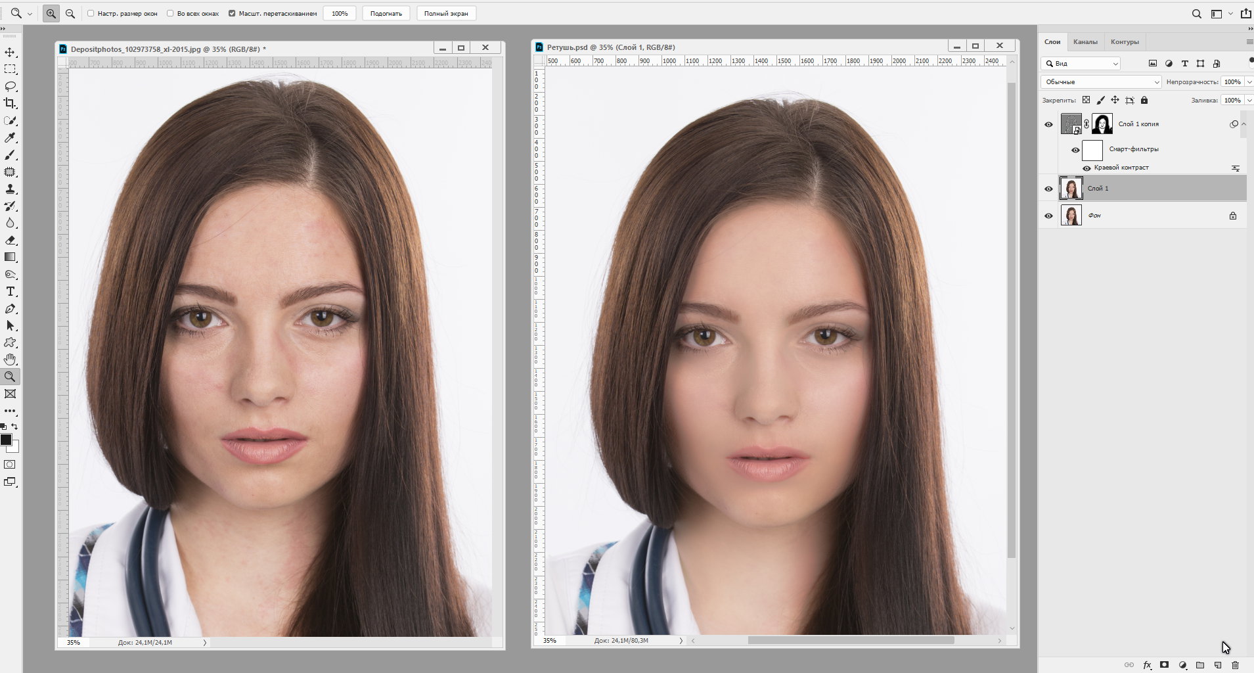Hide the 'Слой 1 копия' layer
Screen dimensions: 1254x673
[x=1048, y=124]
